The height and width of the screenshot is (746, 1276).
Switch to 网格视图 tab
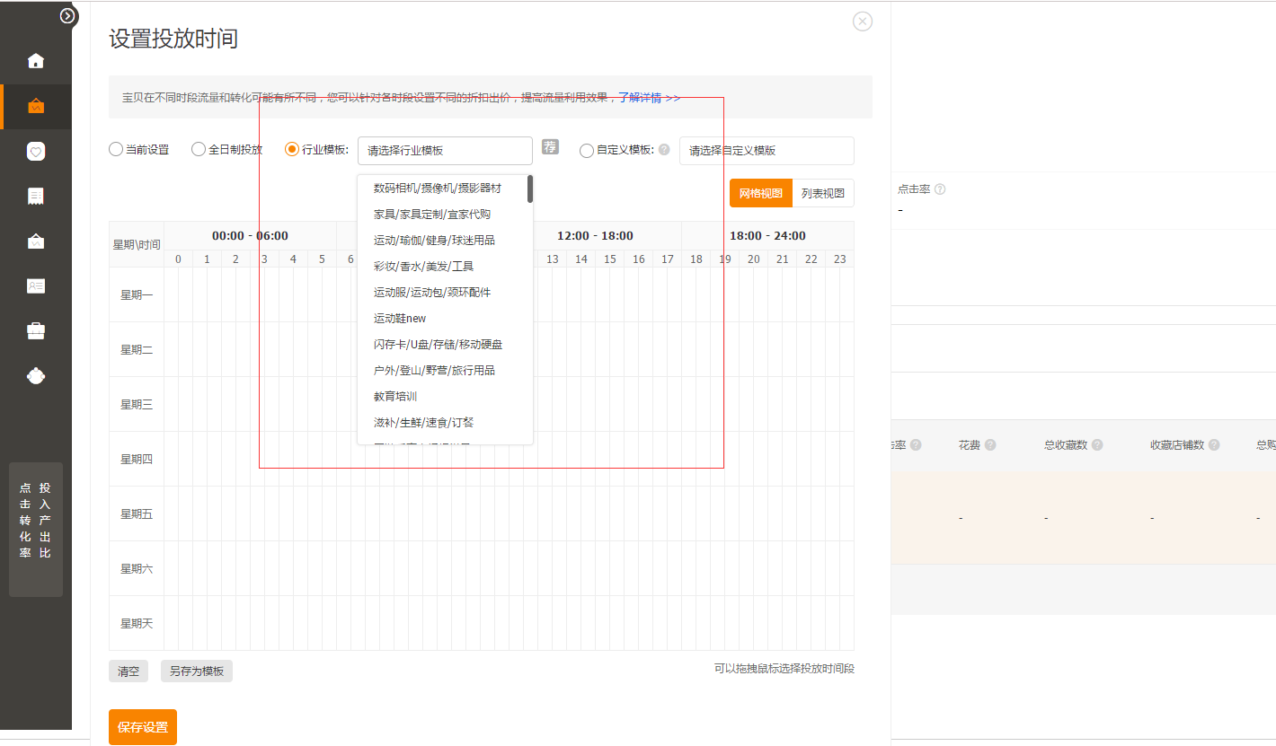(x=760, y=193)
